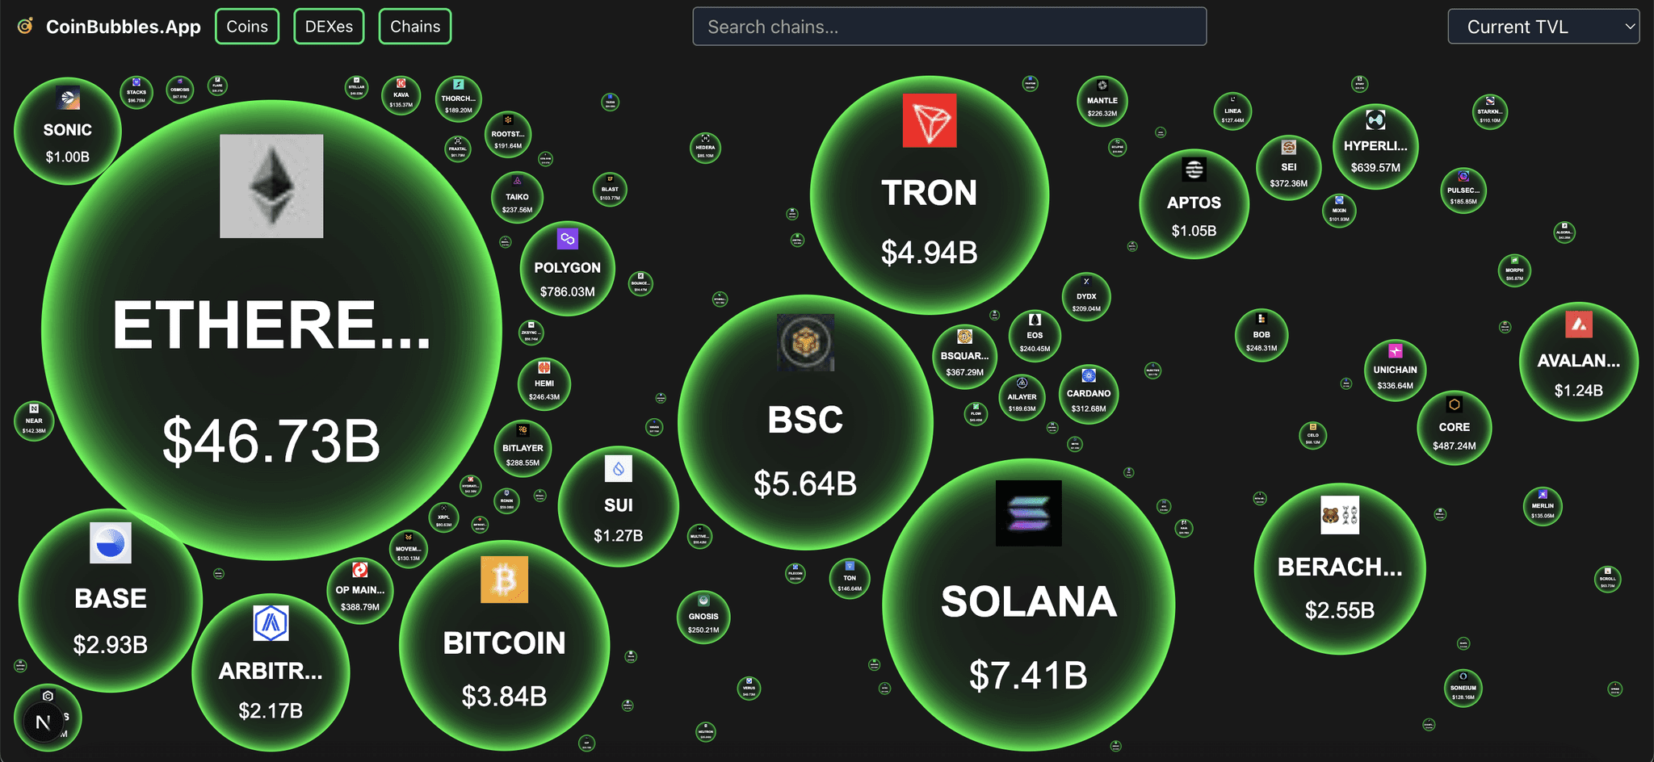
Task: Click the Base blue circle icon
Action: pyautogui.click(x=111, y=543)
